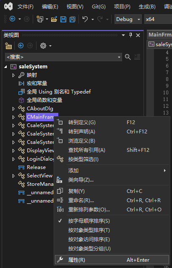Click the key icon next to 映射
This screenshot has width=172, height=268.
click(21, 75)
